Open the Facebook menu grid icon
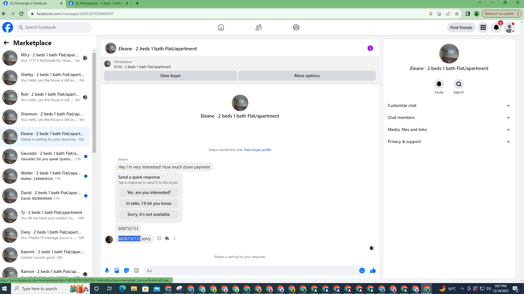This screenshot has height=294, width=524. point(483,27)
